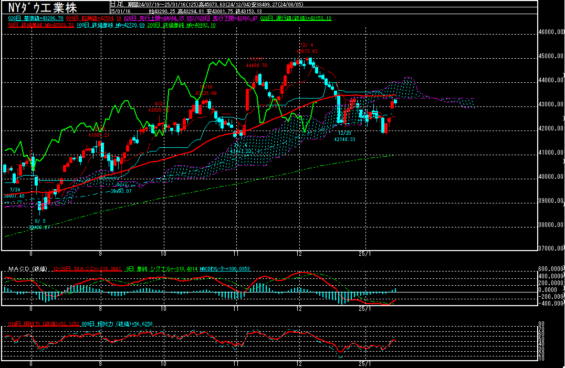Image resolution: width=565 pixels, height=368 pixels.
Task: Click the -400.000 label on the MACD axis
Action: (x=551, y=303)
